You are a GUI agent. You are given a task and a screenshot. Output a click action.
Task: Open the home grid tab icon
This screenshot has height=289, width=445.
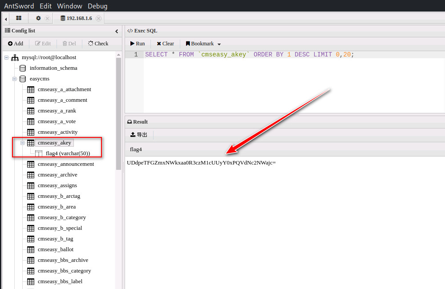point(19,18)
